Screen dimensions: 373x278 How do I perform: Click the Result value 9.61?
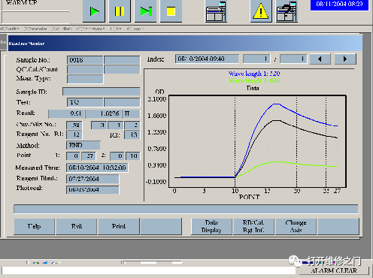[x=66, y=113]
